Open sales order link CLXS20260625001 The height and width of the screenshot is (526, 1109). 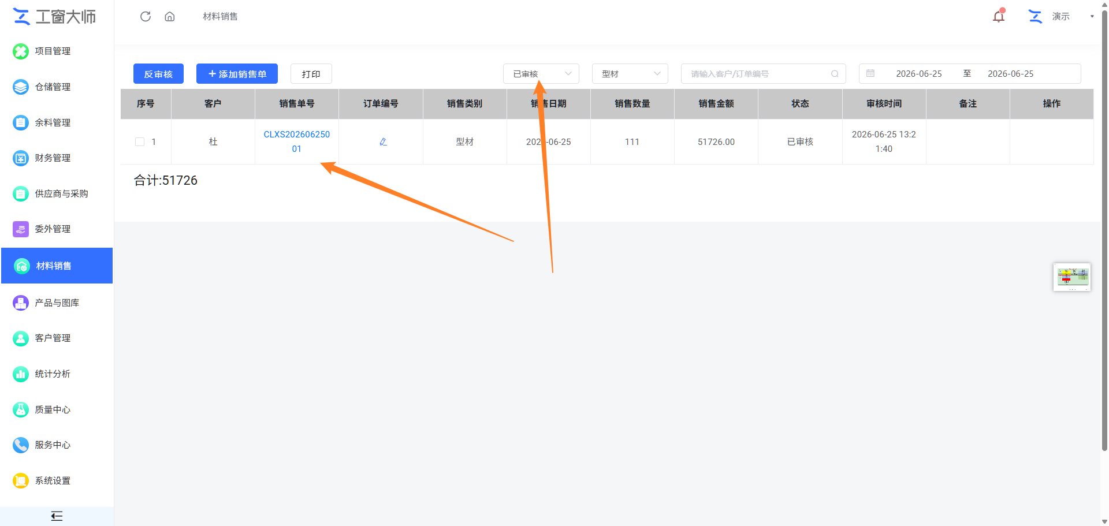(x=297, y=141)
